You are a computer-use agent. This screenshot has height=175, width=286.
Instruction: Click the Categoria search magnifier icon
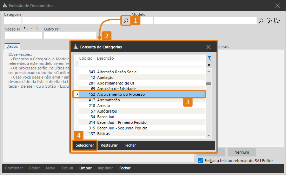pyautogui.click(x=125, y=21)
